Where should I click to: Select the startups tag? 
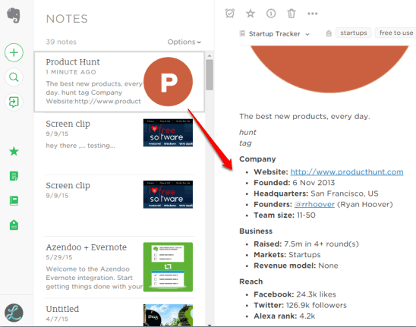pyautogui.click(x=354, y=33)
